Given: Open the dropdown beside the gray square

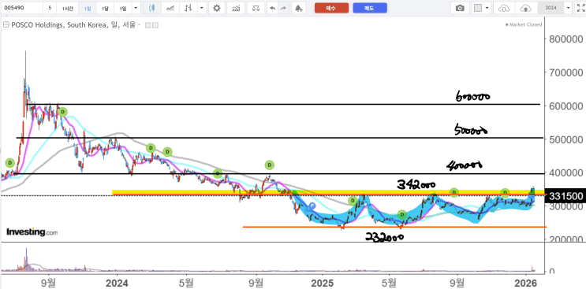Looking at the screenshot, I should click(x=487, y=8).
